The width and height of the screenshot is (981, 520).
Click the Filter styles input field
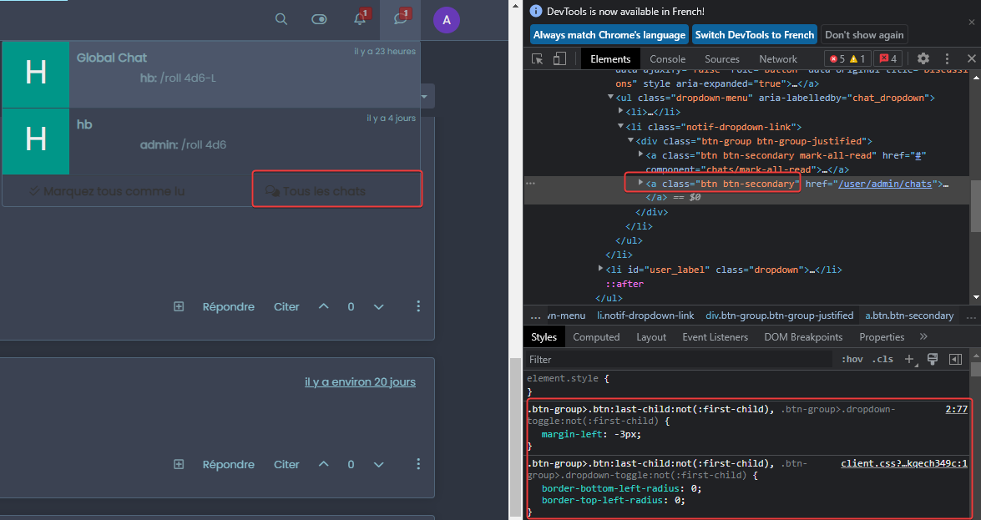click(x=680, y=360)
